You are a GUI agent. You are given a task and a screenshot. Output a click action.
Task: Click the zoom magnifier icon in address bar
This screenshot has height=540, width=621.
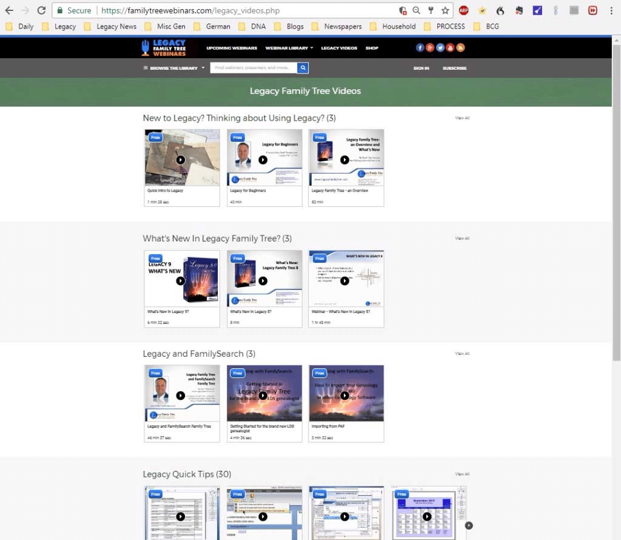coord(416,10)
